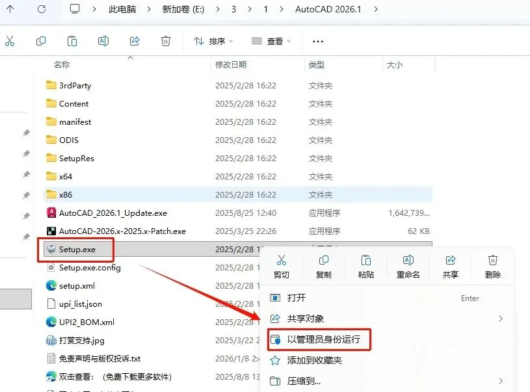Select AutoCAD 2026.1 breadcrumb segment
This screenshot has width=530, height=392.
pos(328,9)
